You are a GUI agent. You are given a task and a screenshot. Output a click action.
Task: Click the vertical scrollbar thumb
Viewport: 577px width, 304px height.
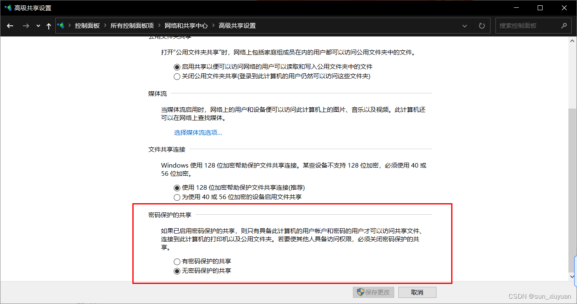tap(572, 190)
